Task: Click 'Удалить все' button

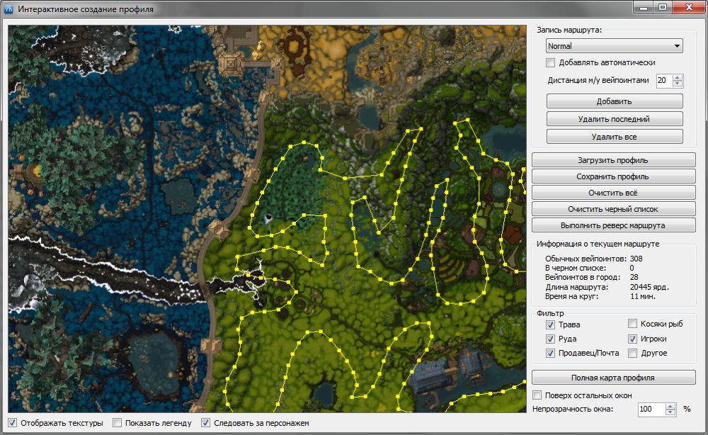Action: click(614, 136)
